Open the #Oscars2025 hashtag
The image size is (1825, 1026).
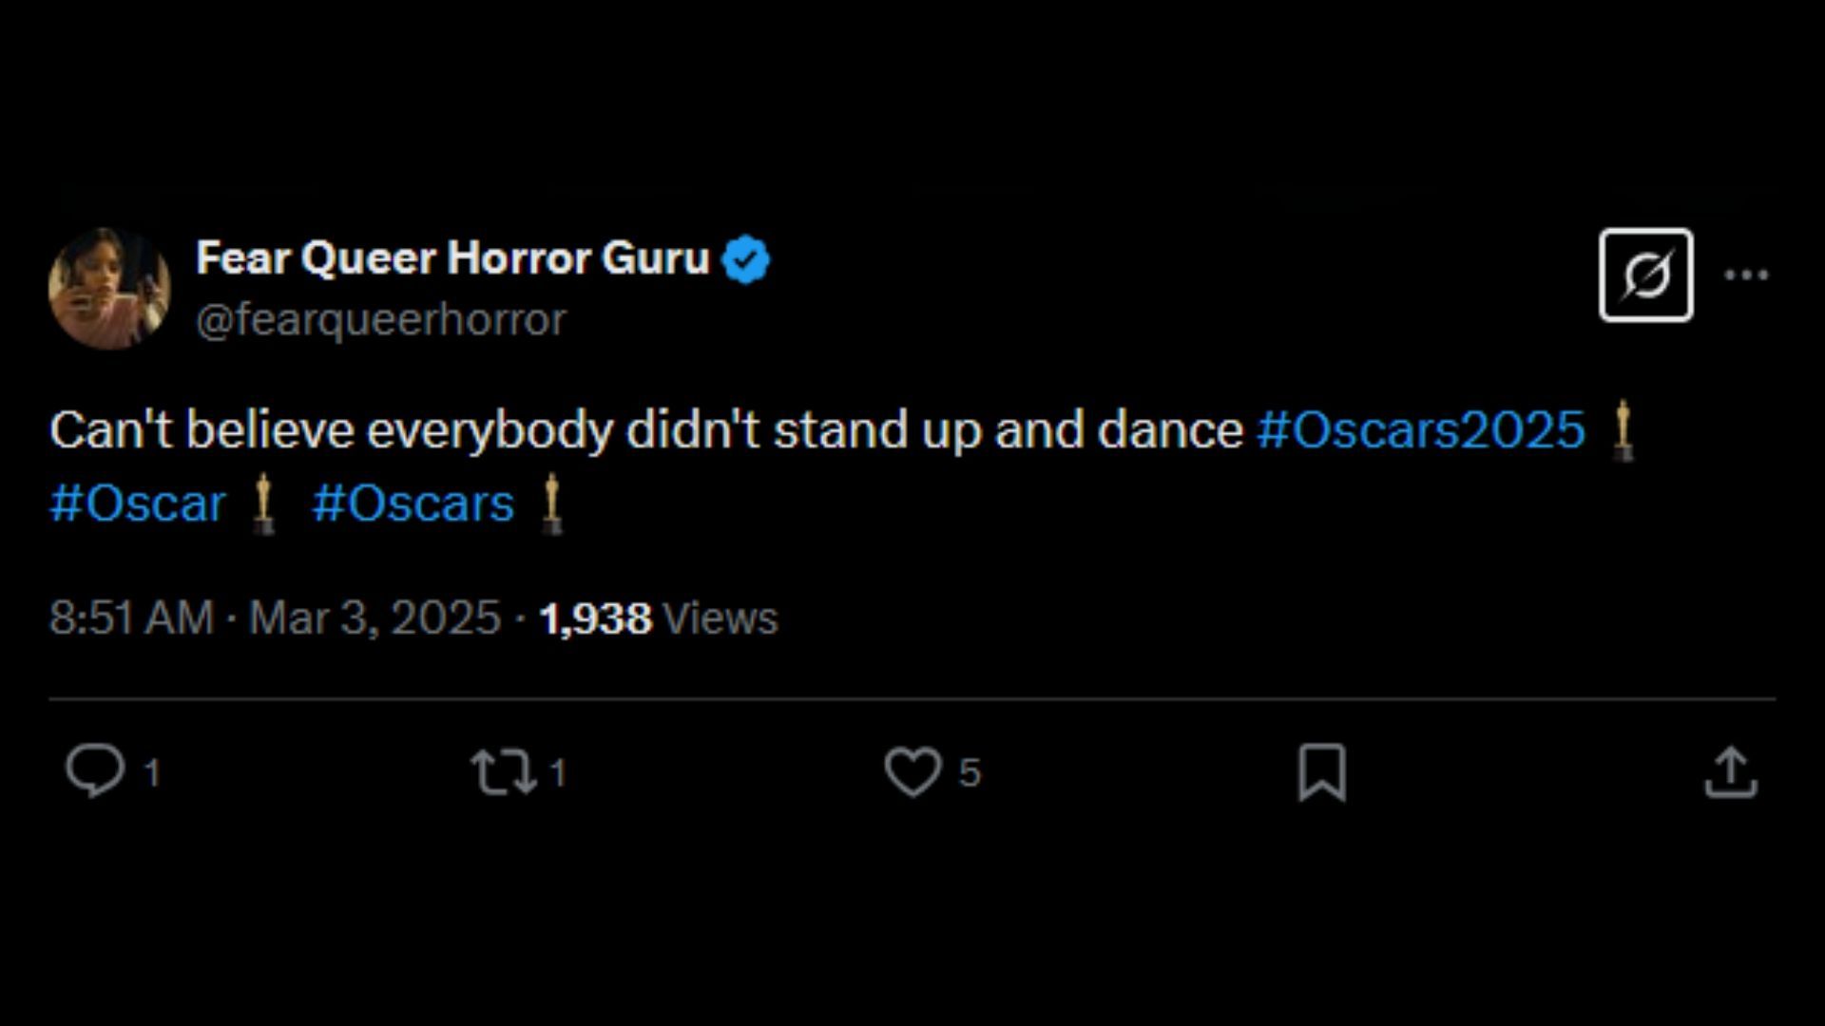[1421, 429]
